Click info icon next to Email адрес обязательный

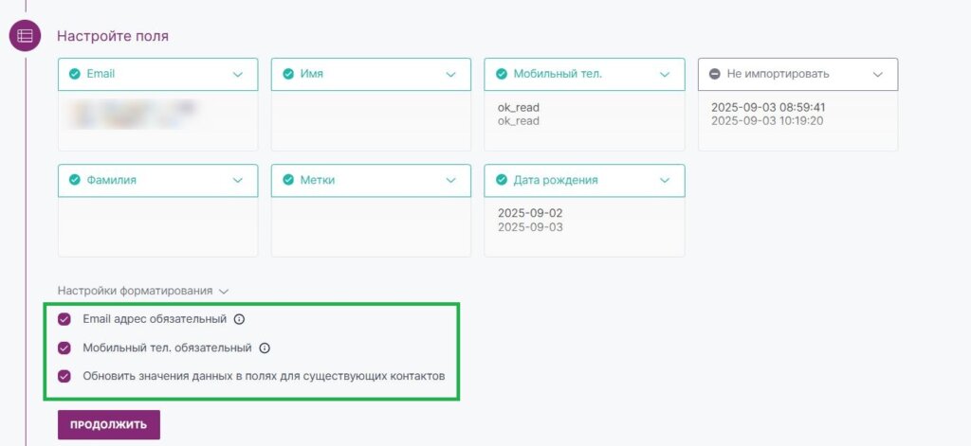240,319
